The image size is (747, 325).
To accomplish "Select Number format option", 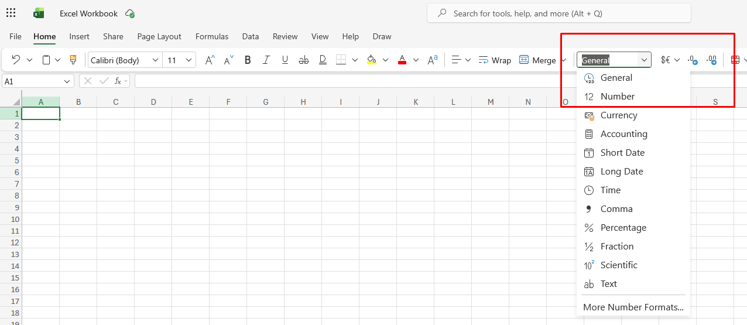I will click(633, 96).
